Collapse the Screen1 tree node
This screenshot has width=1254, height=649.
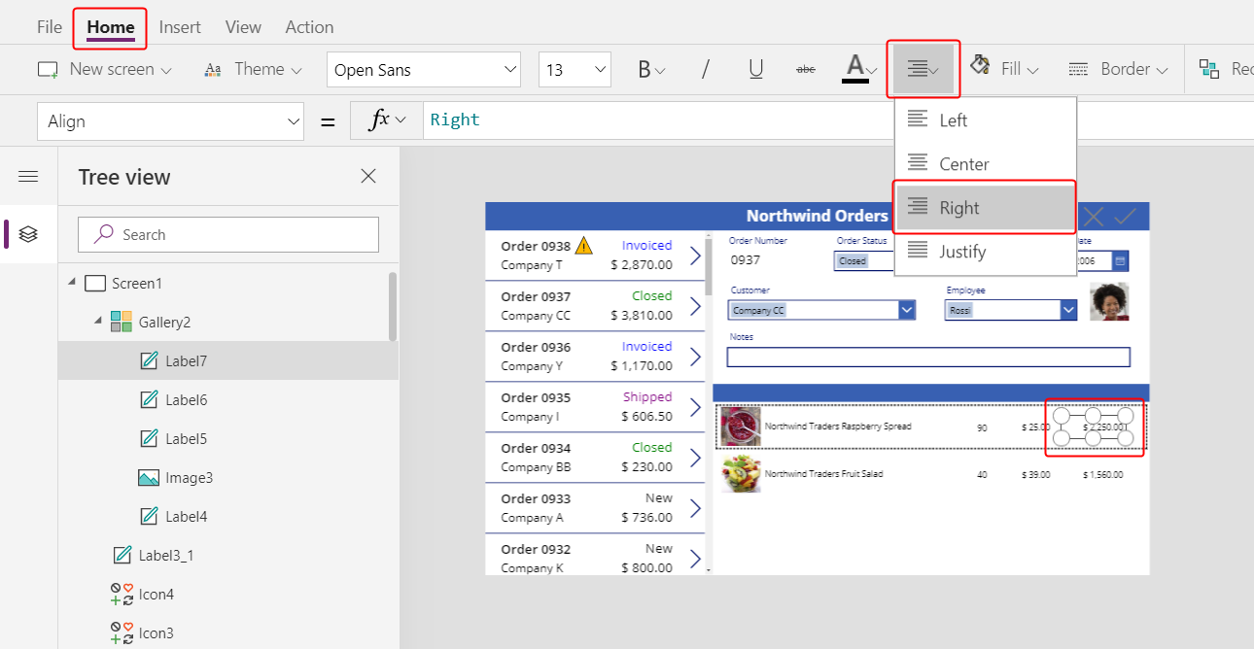tap(72, 283)
